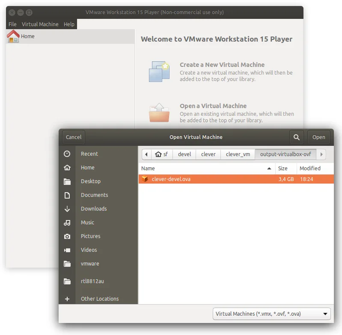
Task: Click the 18:24 modified time cell
Action: coord(306,179)
